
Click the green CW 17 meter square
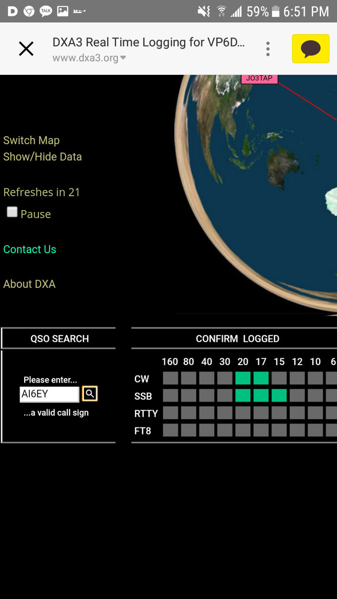point(261,379)
